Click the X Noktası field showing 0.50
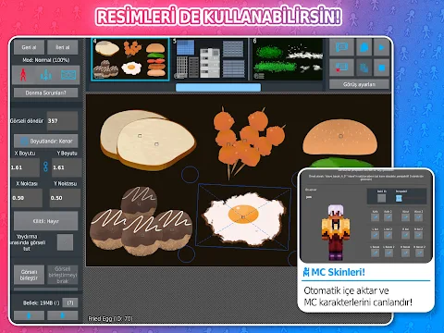Screen dimensions: 444x333 [x=27, y=198]
